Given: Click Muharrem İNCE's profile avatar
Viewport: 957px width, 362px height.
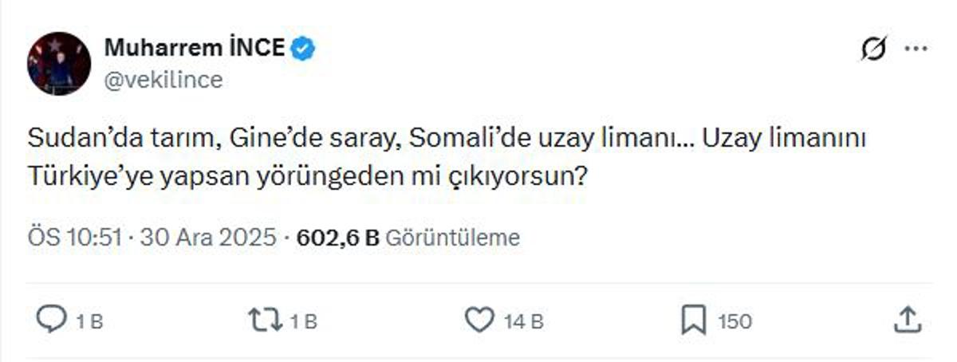Looking at the screenshot, I should (60, 64).
